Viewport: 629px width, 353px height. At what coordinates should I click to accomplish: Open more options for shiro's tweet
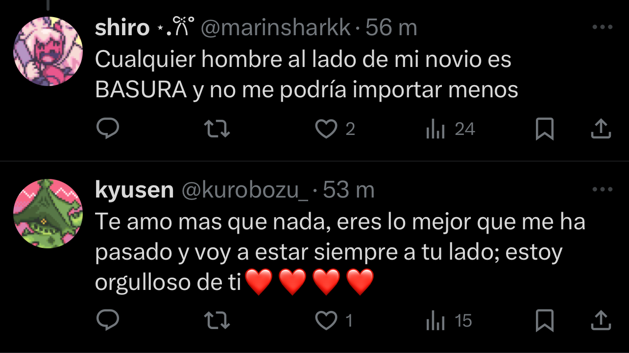click(603, 27)
